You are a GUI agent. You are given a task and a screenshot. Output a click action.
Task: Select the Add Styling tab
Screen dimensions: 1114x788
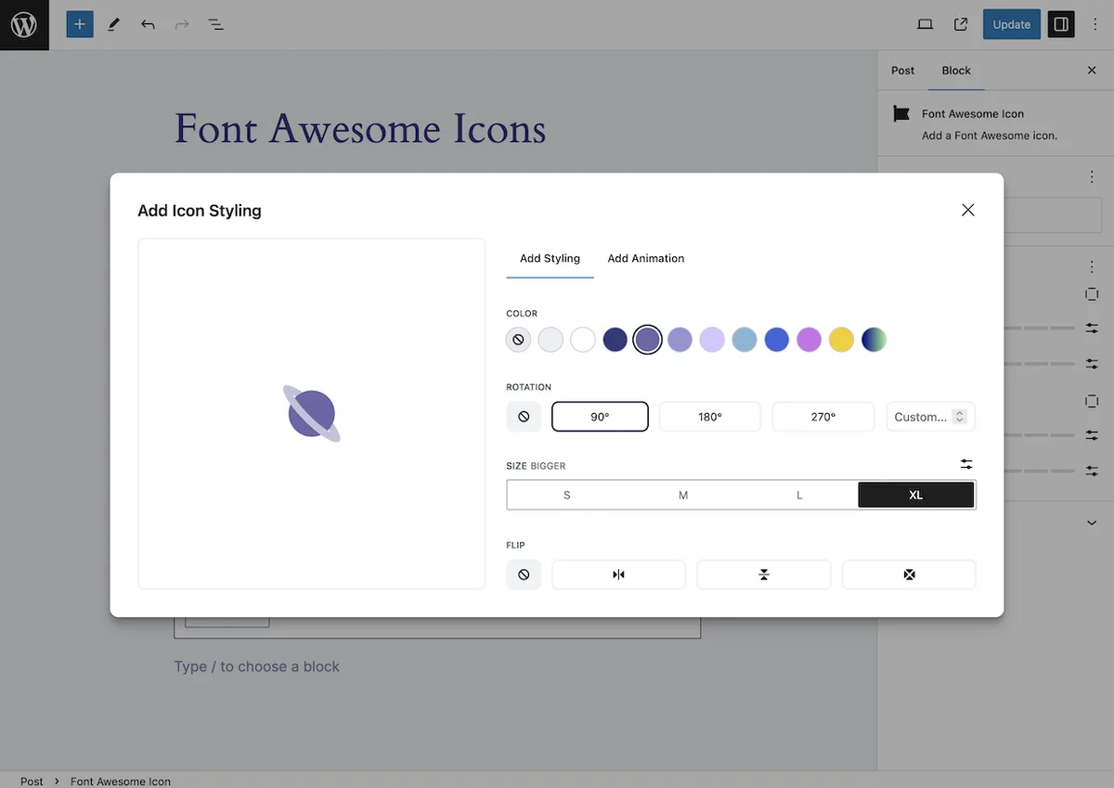pos(550,259)
